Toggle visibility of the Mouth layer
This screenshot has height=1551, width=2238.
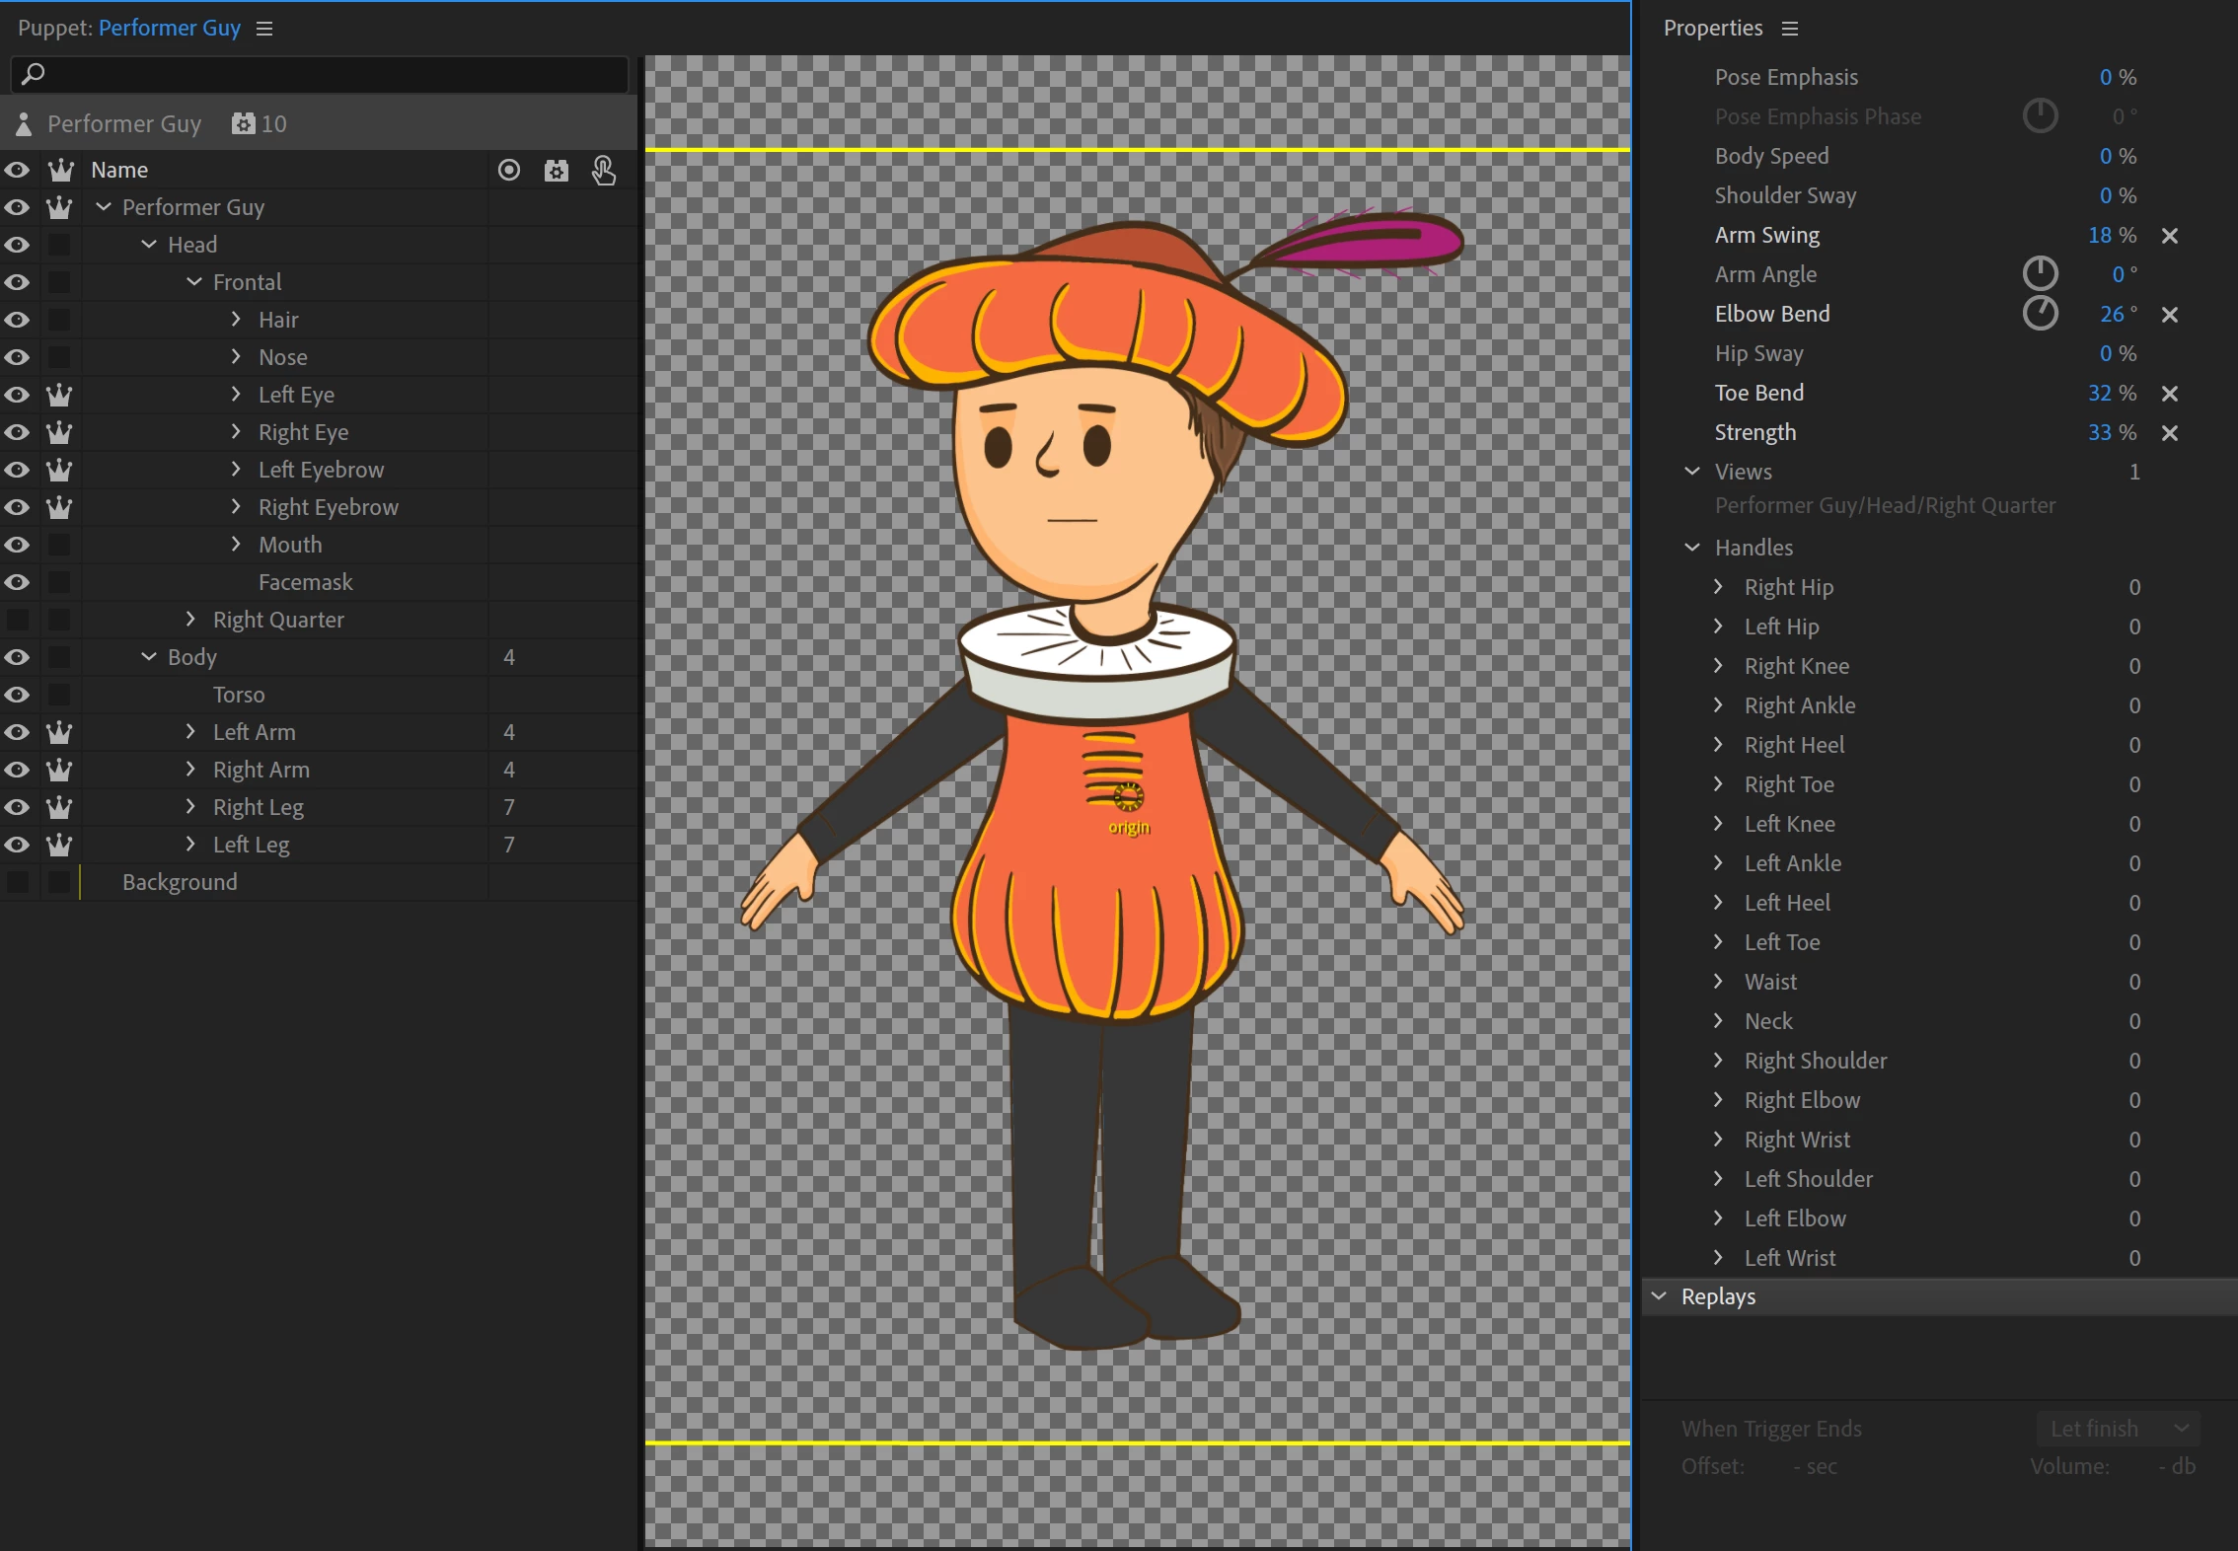(17, 545)
